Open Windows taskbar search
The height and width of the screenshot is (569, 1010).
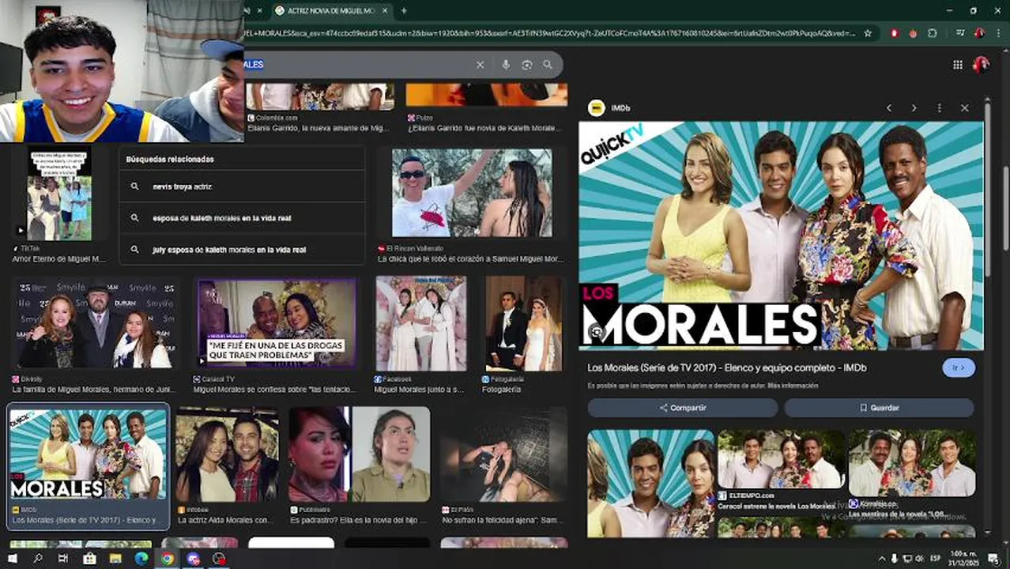[37, 559]
